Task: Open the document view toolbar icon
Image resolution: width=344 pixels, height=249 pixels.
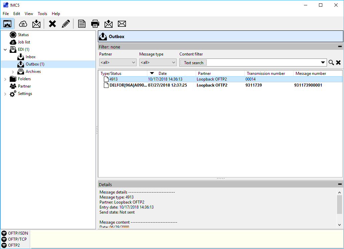Action: pos(82,24)
